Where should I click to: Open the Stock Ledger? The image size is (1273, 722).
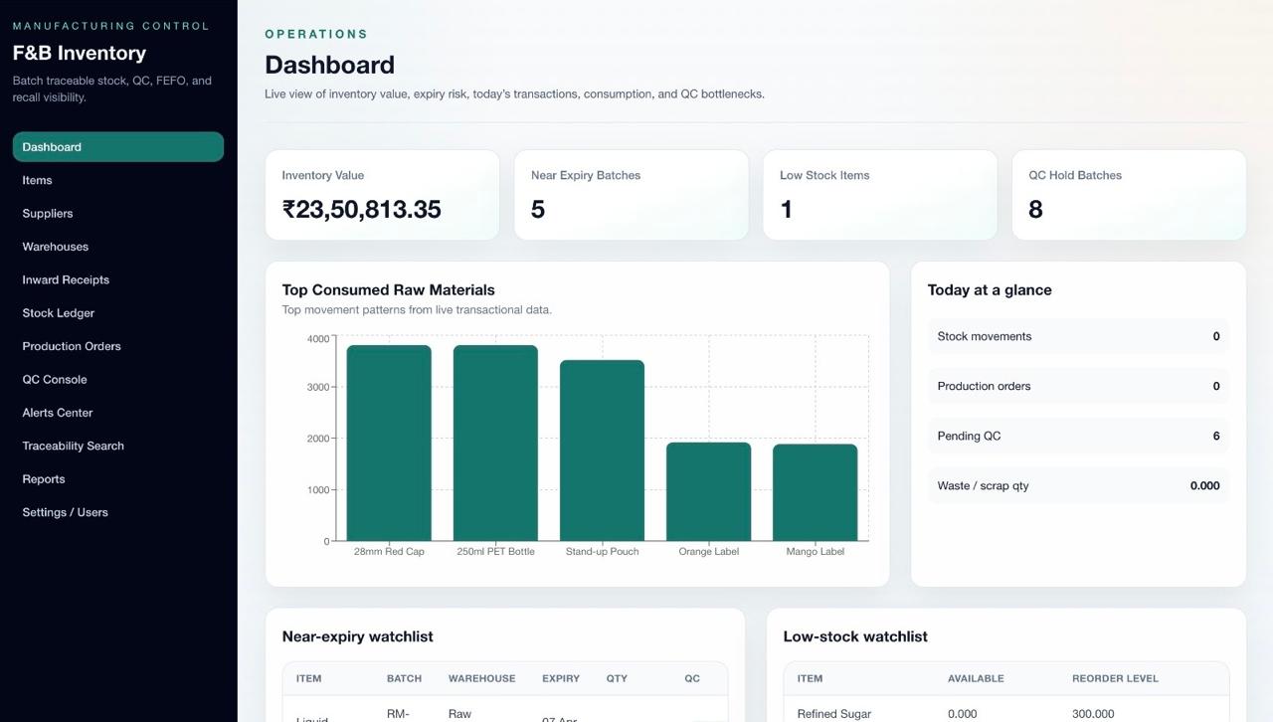[x=58, y=312]
